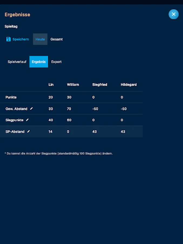Click the floppy disk save icon
183x244 pixels.
(8, 39)
